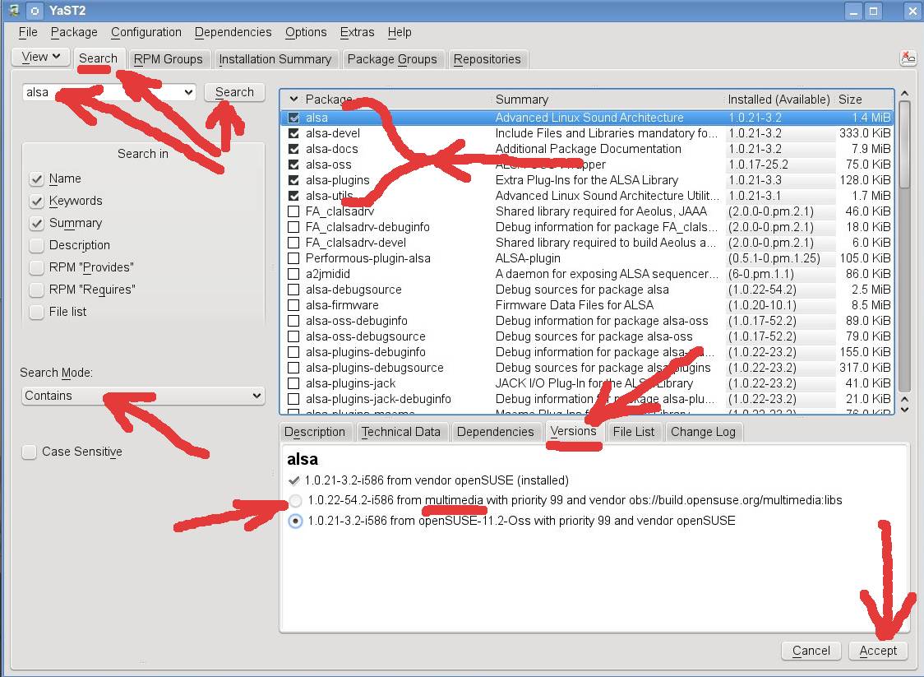The width and height of the screenshot is (924, 677).
Task: Click the search text field containing alsa
Action: [99, 92]
